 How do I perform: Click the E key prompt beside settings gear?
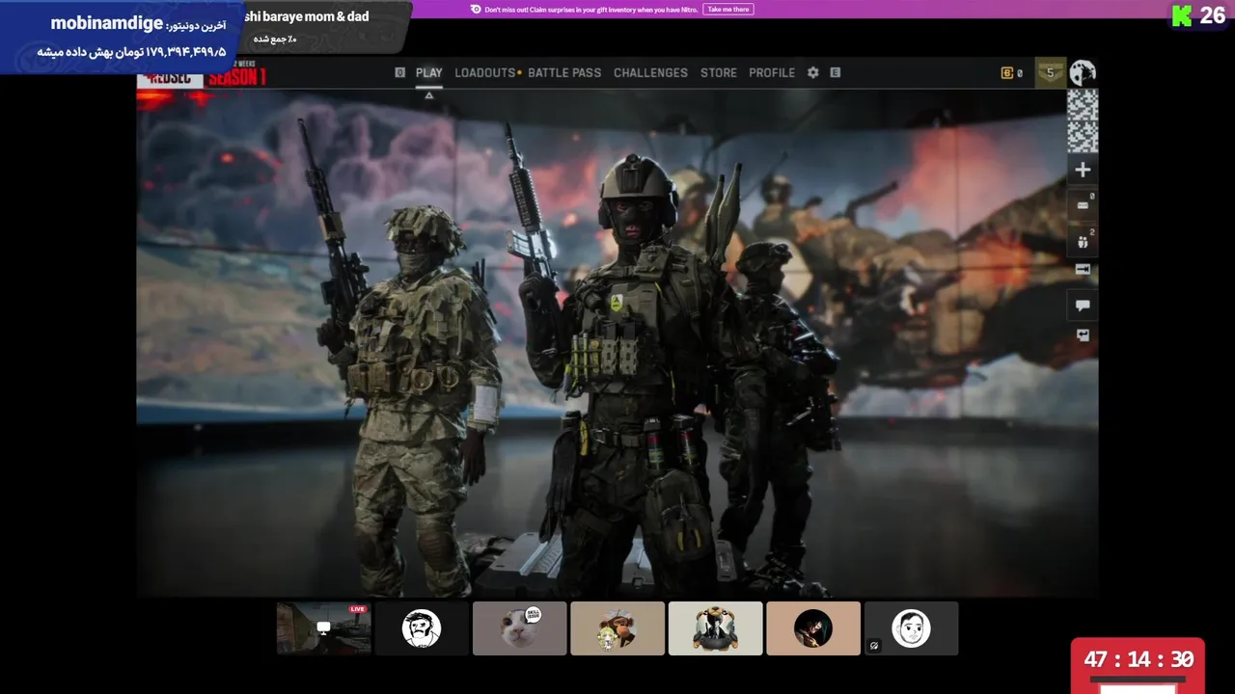click(x=836, y=72)
